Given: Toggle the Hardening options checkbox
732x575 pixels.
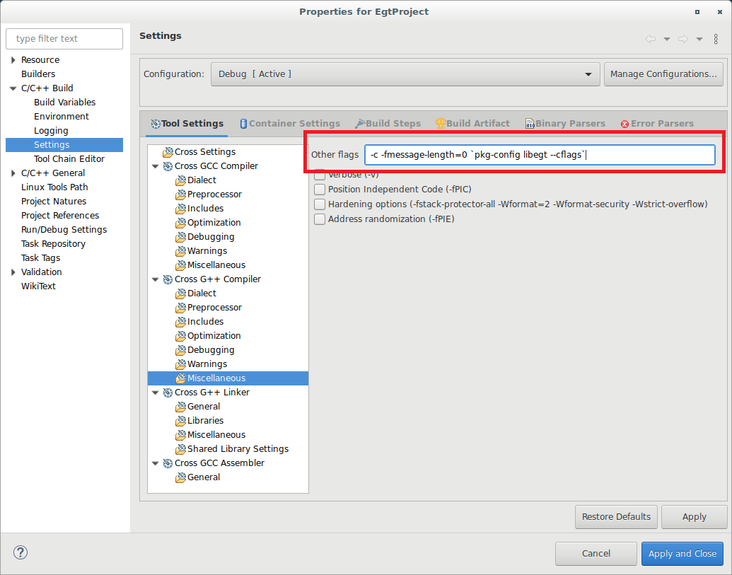Looking at the screenshot, I should (320, 204).
